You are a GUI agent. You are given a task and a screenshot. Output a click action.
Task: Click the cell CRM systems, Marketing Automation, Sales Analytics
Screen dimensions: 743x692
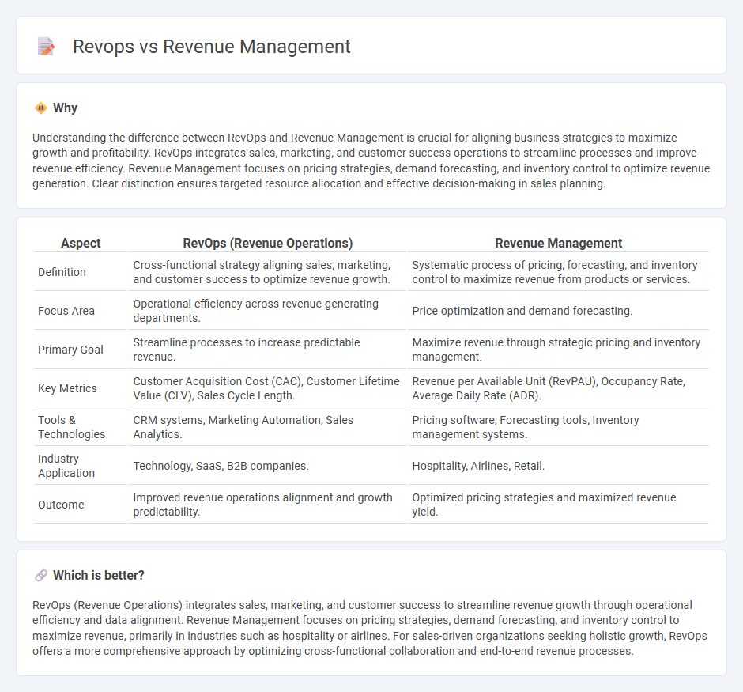(268, 427)
